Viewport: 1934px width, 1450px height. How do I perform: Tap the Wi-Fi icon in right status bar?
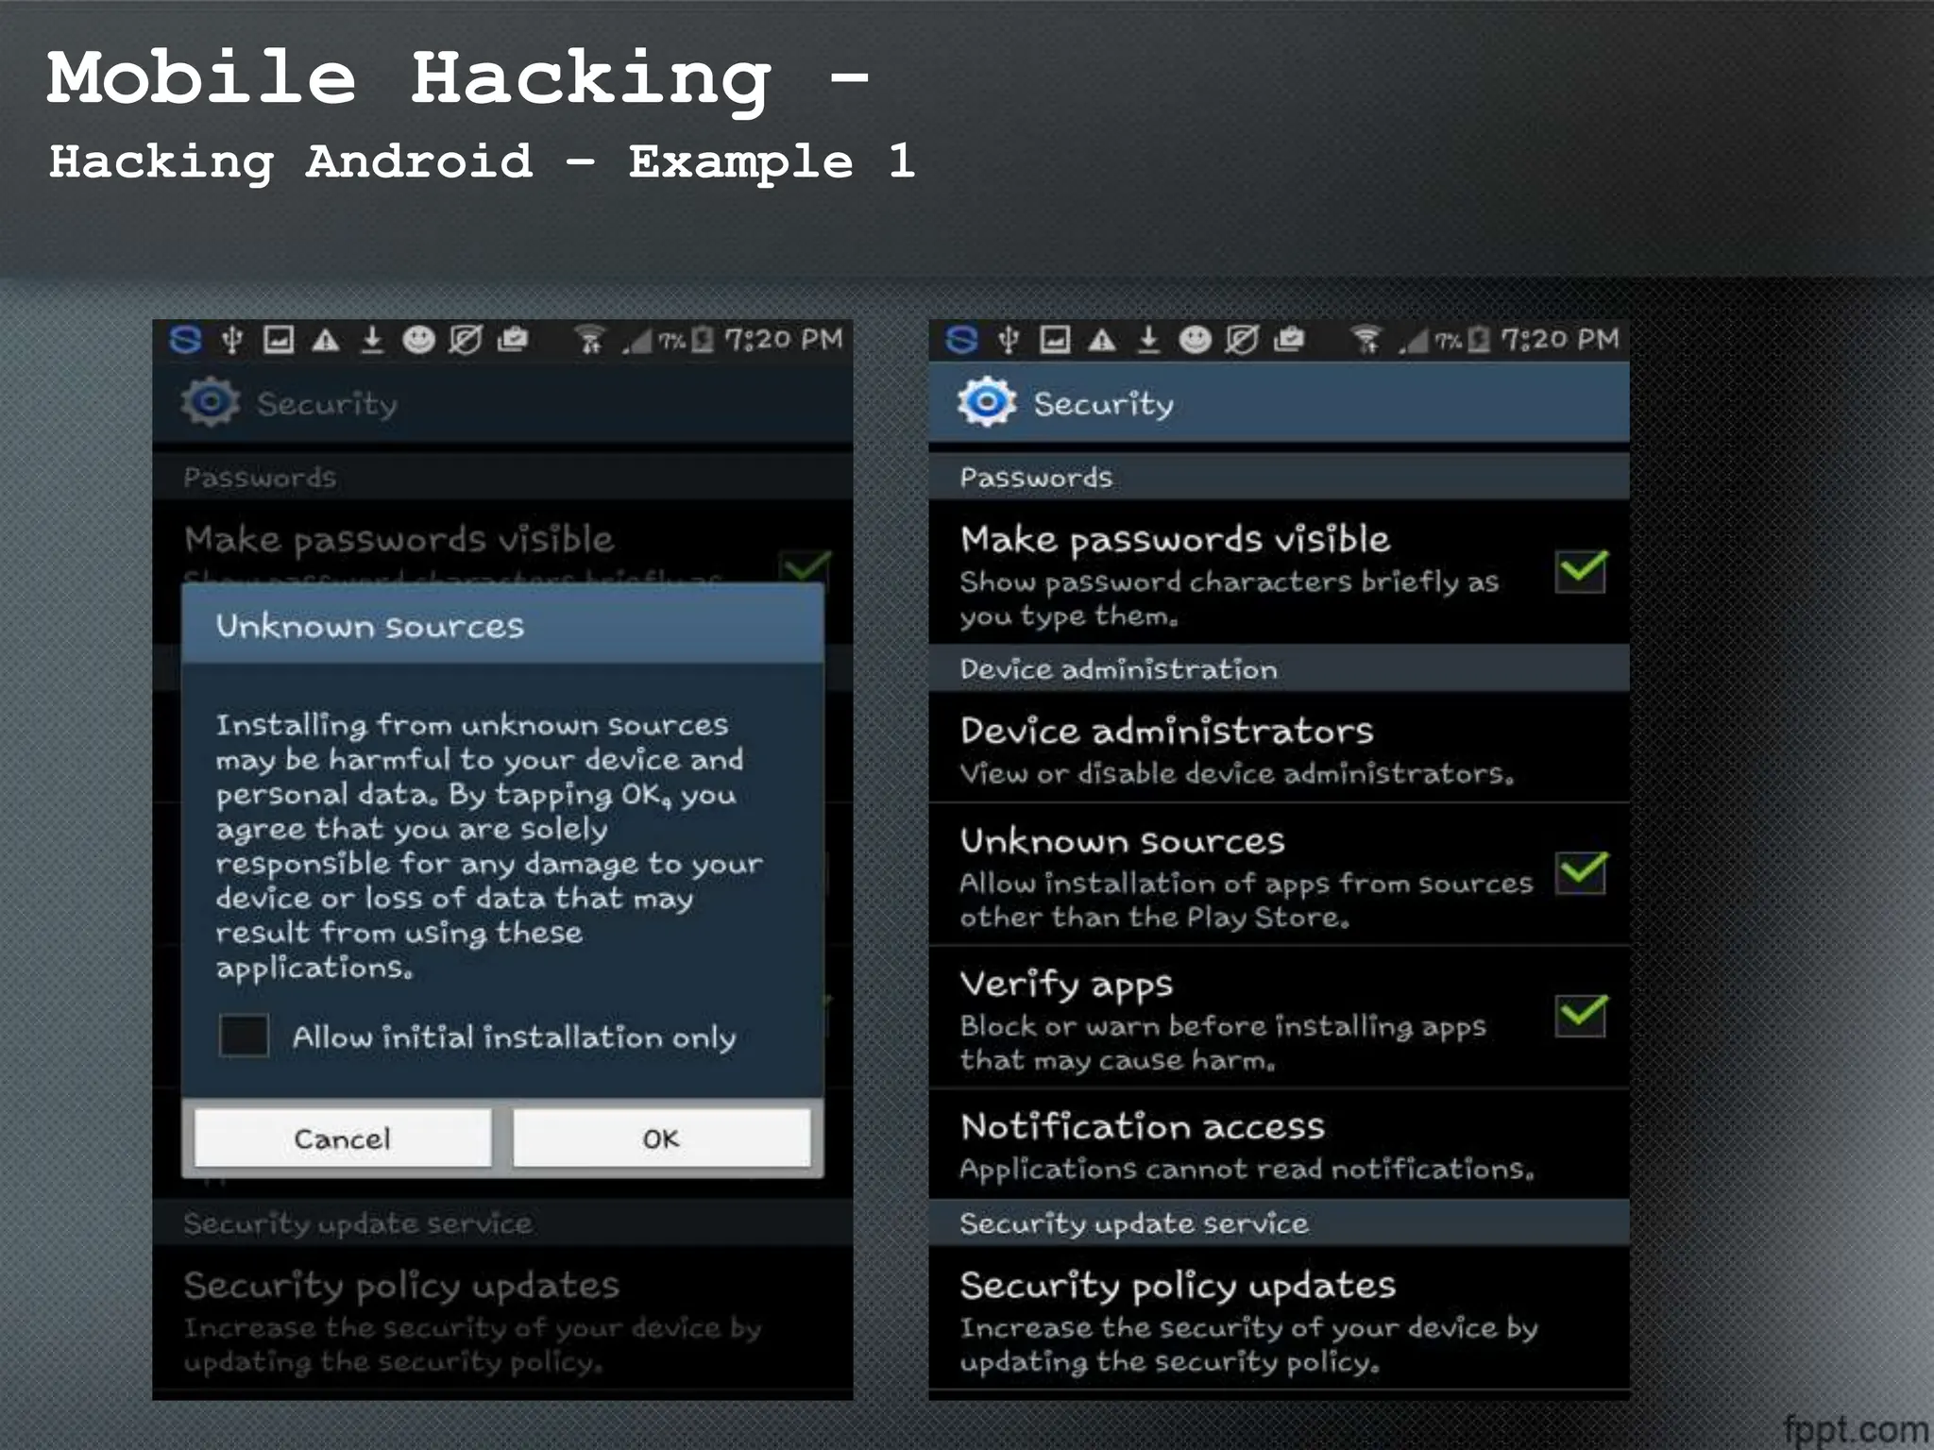pos(1366,339)
